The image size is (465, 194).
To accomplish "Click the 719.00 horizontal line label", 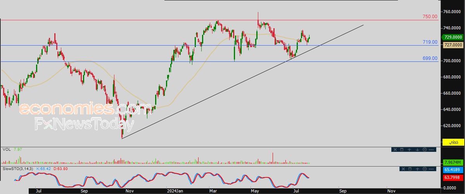I will click(x=430, y=42).
